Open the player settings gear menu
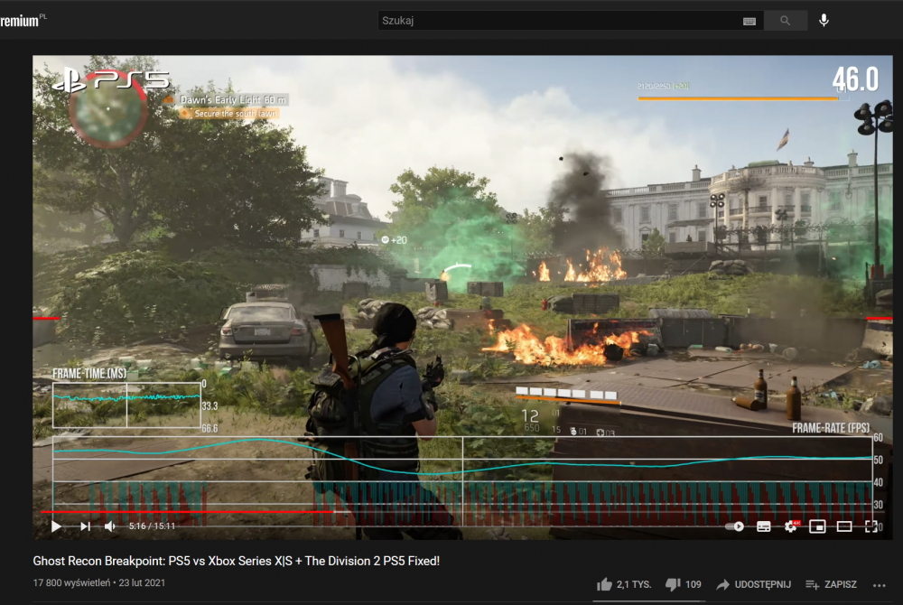This screenshot has height=605, width=903. pos(791,526)
